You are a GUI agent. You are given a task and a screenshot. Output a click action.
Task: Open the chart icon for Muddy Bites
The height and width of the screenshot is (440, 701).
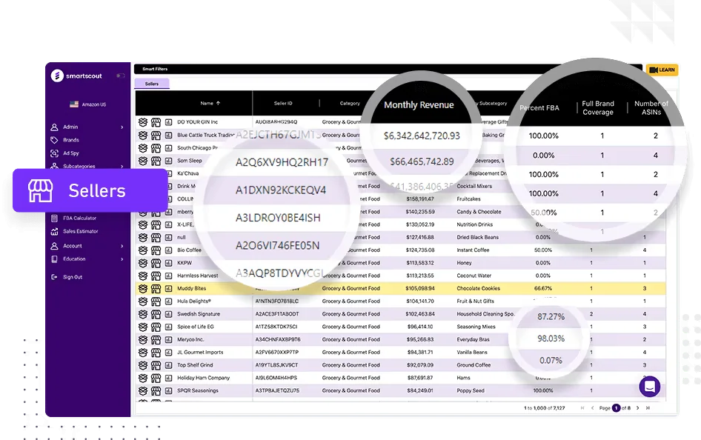point(170,288)
